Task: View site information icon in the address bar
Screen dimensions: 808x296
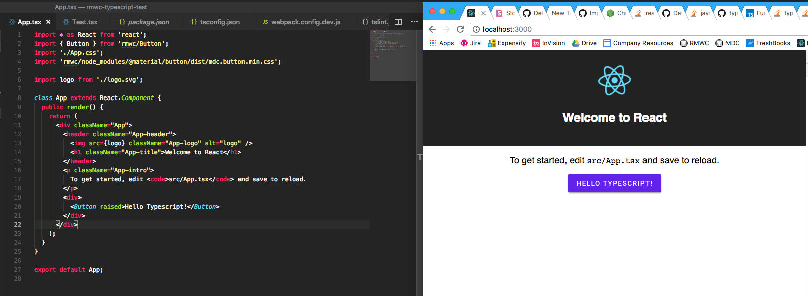Action: (x=476, y=29)
